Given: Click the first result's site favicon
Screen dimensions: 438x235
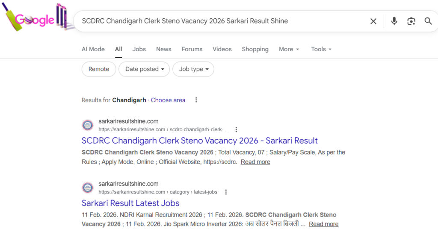Looking at the screenshot, I should click(88, 125).
